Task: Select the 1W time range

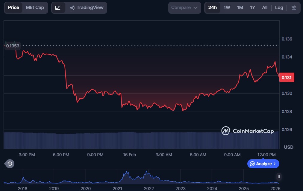Action: pyautogui.click(x=227, y=7)
